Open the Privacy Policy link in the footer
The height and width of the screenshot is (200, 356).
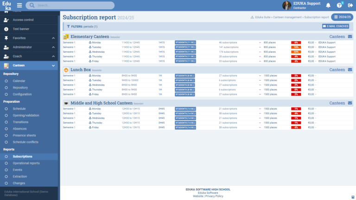click(215, 196)
